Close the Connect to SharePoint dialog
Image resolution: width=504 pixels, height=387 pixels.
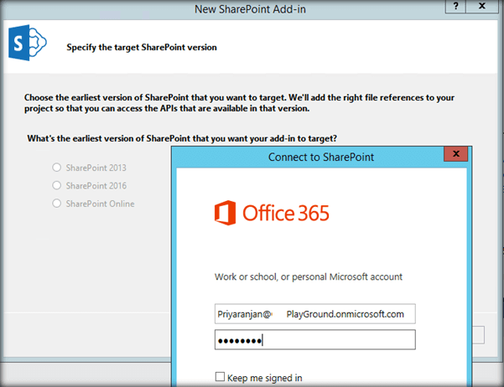[x=456, y=156]
